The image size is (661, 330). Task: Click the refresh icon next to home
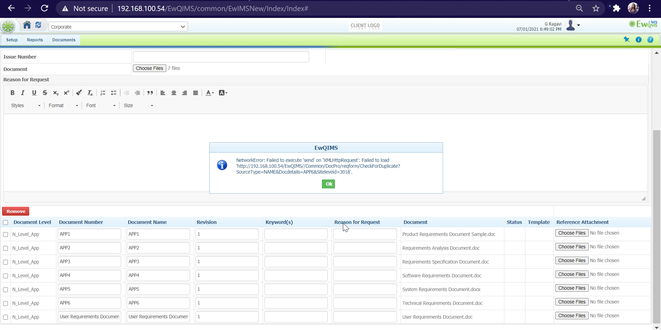[x=38, y=25]
